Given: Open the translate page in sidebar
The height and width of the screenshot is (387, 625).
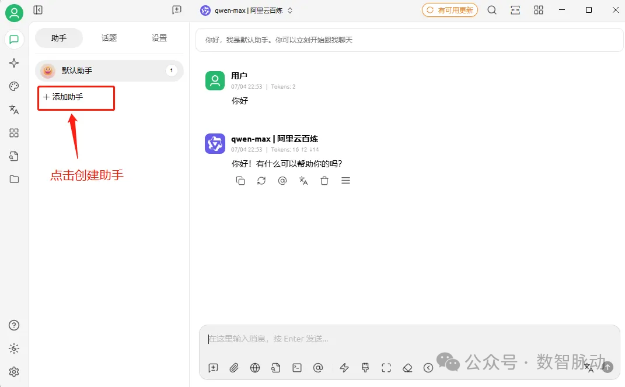Looking at the screenshot, I should (x=14, y=110).
